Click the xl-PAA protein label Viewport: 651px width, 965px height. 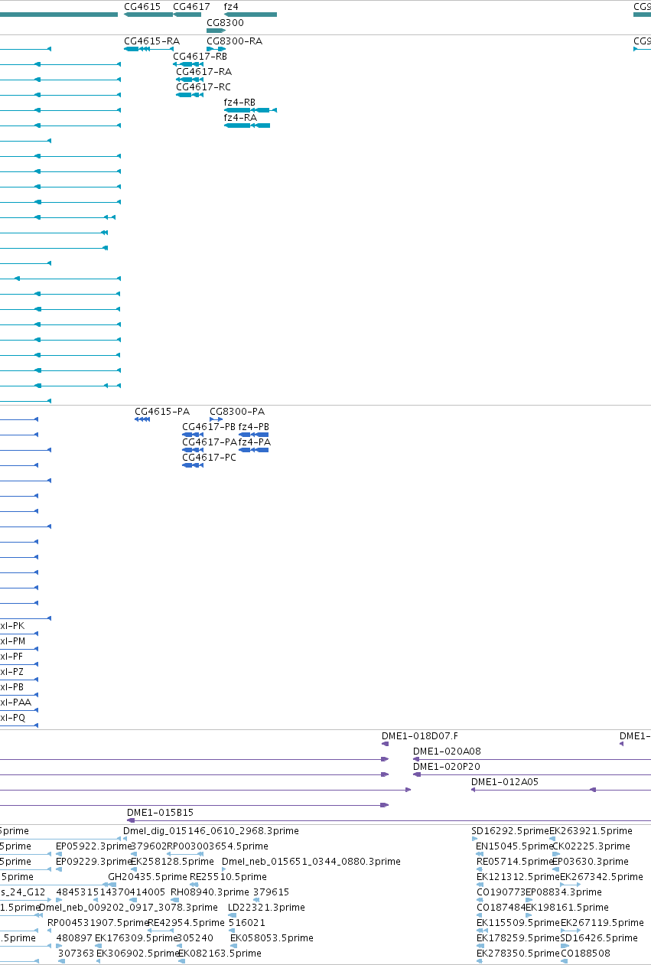(x=15, y=703)
